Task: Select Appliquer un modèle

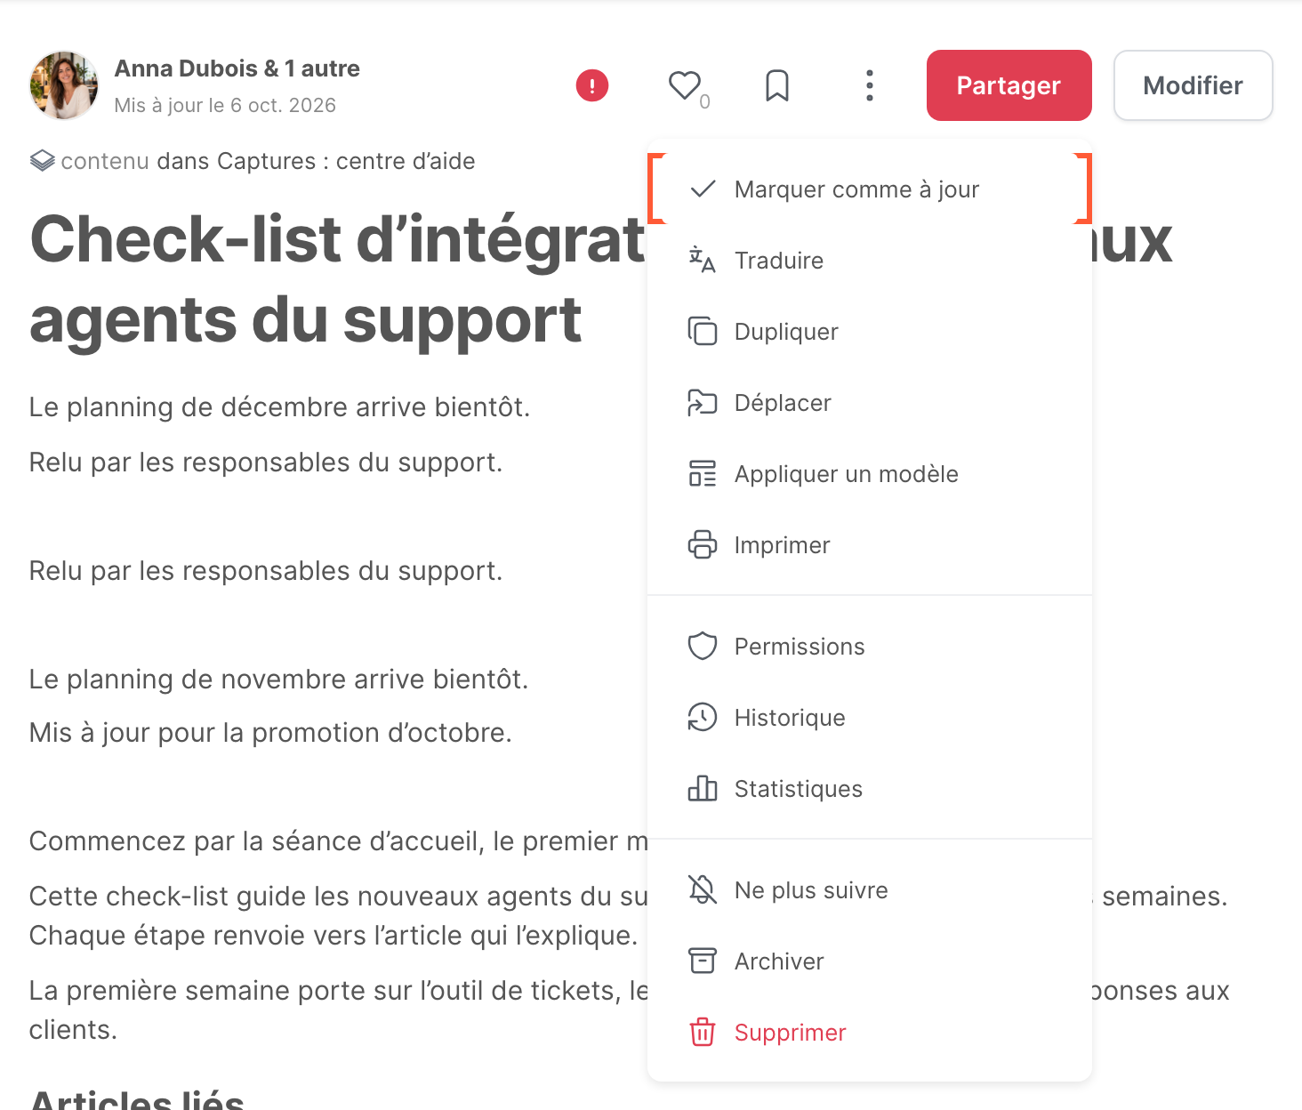Action: point(870,474)
